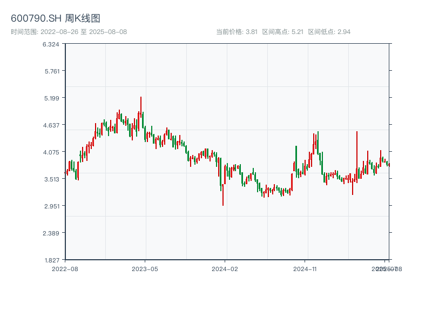Select the 2023-05 x-axis date label

tap(145, 268)
